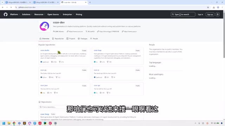225x126 pixels.
Task: Expand the Resources menu
Action: (x=40, y=14)
